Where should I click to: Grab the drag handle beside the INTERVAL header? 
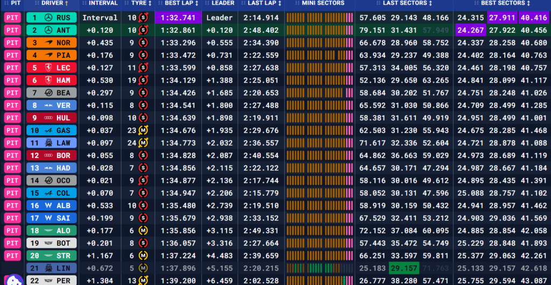coord(83,3)
